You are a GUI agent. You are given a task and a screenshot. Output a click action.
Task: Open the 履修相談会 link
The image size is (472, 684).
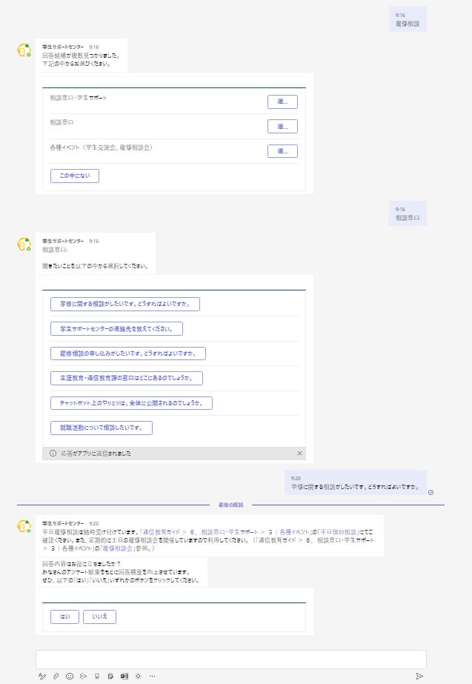pyautogui.click(x=117, y=548)
